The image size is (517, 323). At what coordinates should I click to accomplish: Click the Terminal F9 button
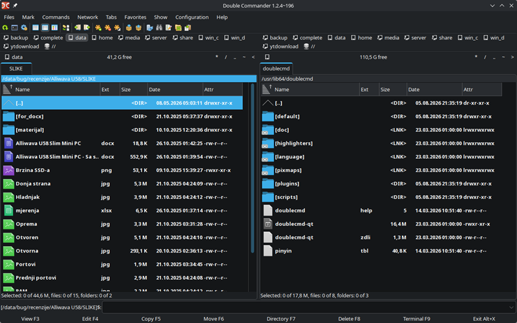(x=416, y=318)
